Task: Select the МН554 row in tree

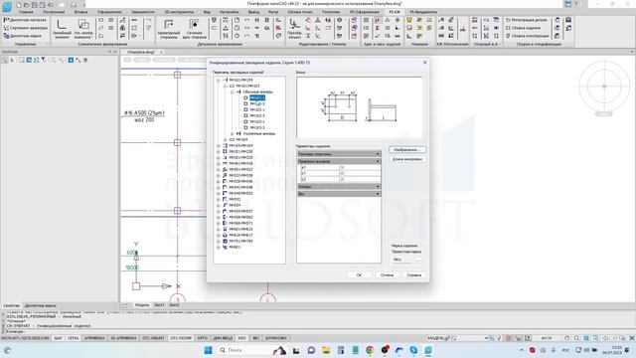Action: tap(235, 206)
